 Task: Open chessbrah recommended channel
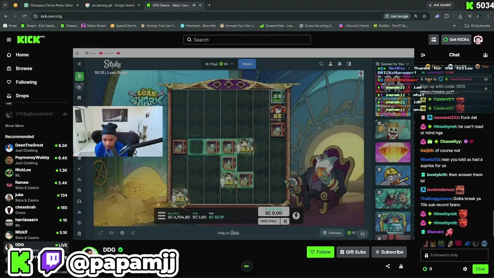(36, 210)
